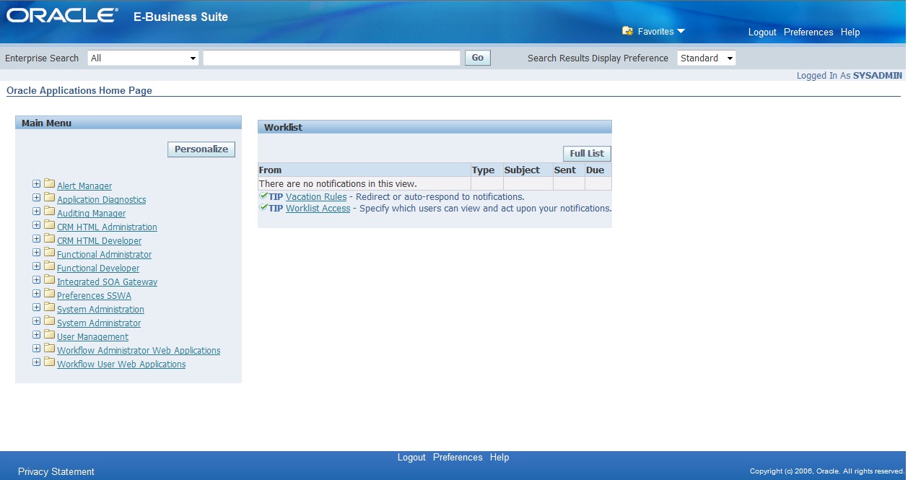Open Preferences from the top navigation
The image size is (908, 480).
pos(808,32)
